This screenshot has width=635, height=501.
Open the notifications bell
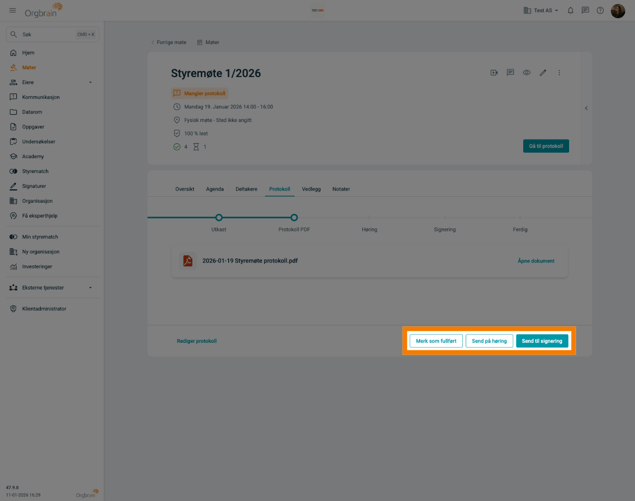pyautogui.click(x=571, y=10)
